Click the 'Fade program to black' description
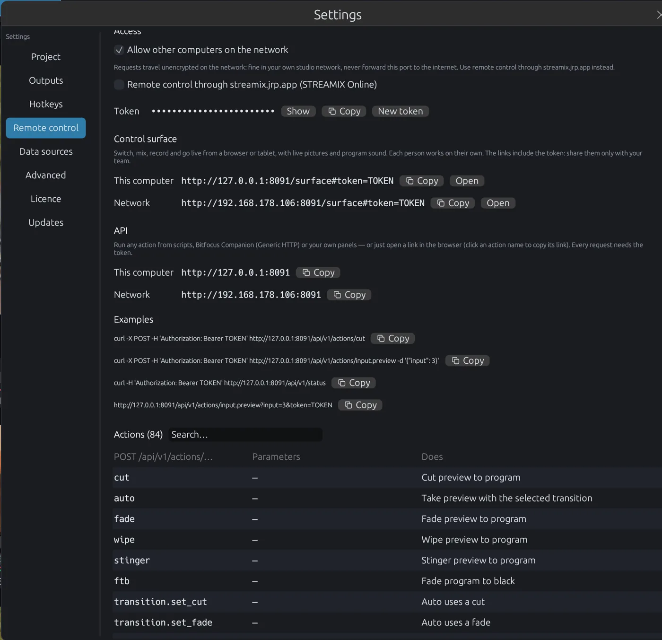Screen dimensions: 662x640 468,581
